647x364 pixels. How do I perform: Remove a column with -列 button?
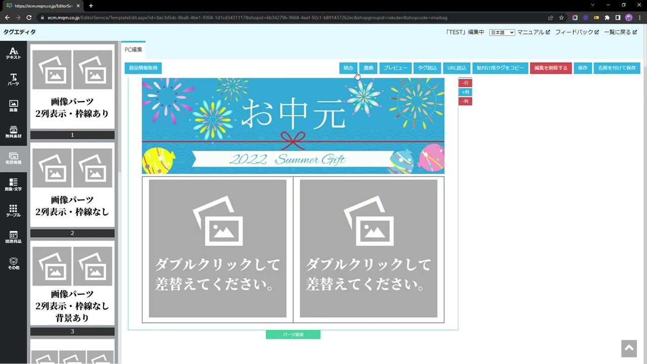(x=466, y=102)
